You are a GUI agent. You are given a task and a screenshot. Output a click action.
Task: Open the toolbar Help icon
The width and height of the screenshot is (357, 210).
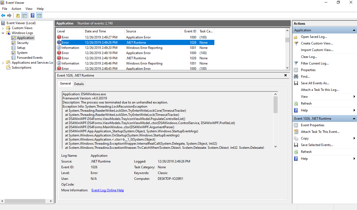pos(32,15)
